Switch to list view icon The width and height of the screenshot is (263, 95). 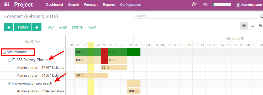[x=252, y=26]
